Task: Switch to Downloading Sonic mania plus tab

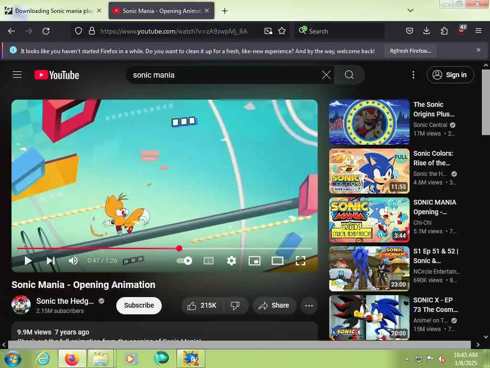Action: (x=54, y=11)
